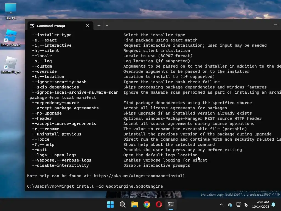Launch File Explorer from taskbar
Image resolution: width=281 pixels, height=211 pixels.
pyautogui.click(x=134, y=204)
